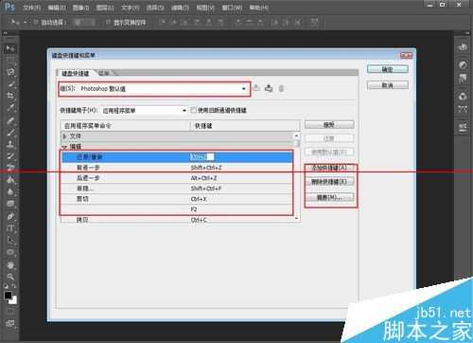Click the black foreground color swatch

point(8,295)
